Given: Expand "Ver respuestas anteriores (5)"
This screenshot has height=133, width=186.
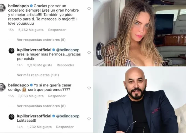Looking at the screenshot, I should pyautogui.click(x=41, y=40).
